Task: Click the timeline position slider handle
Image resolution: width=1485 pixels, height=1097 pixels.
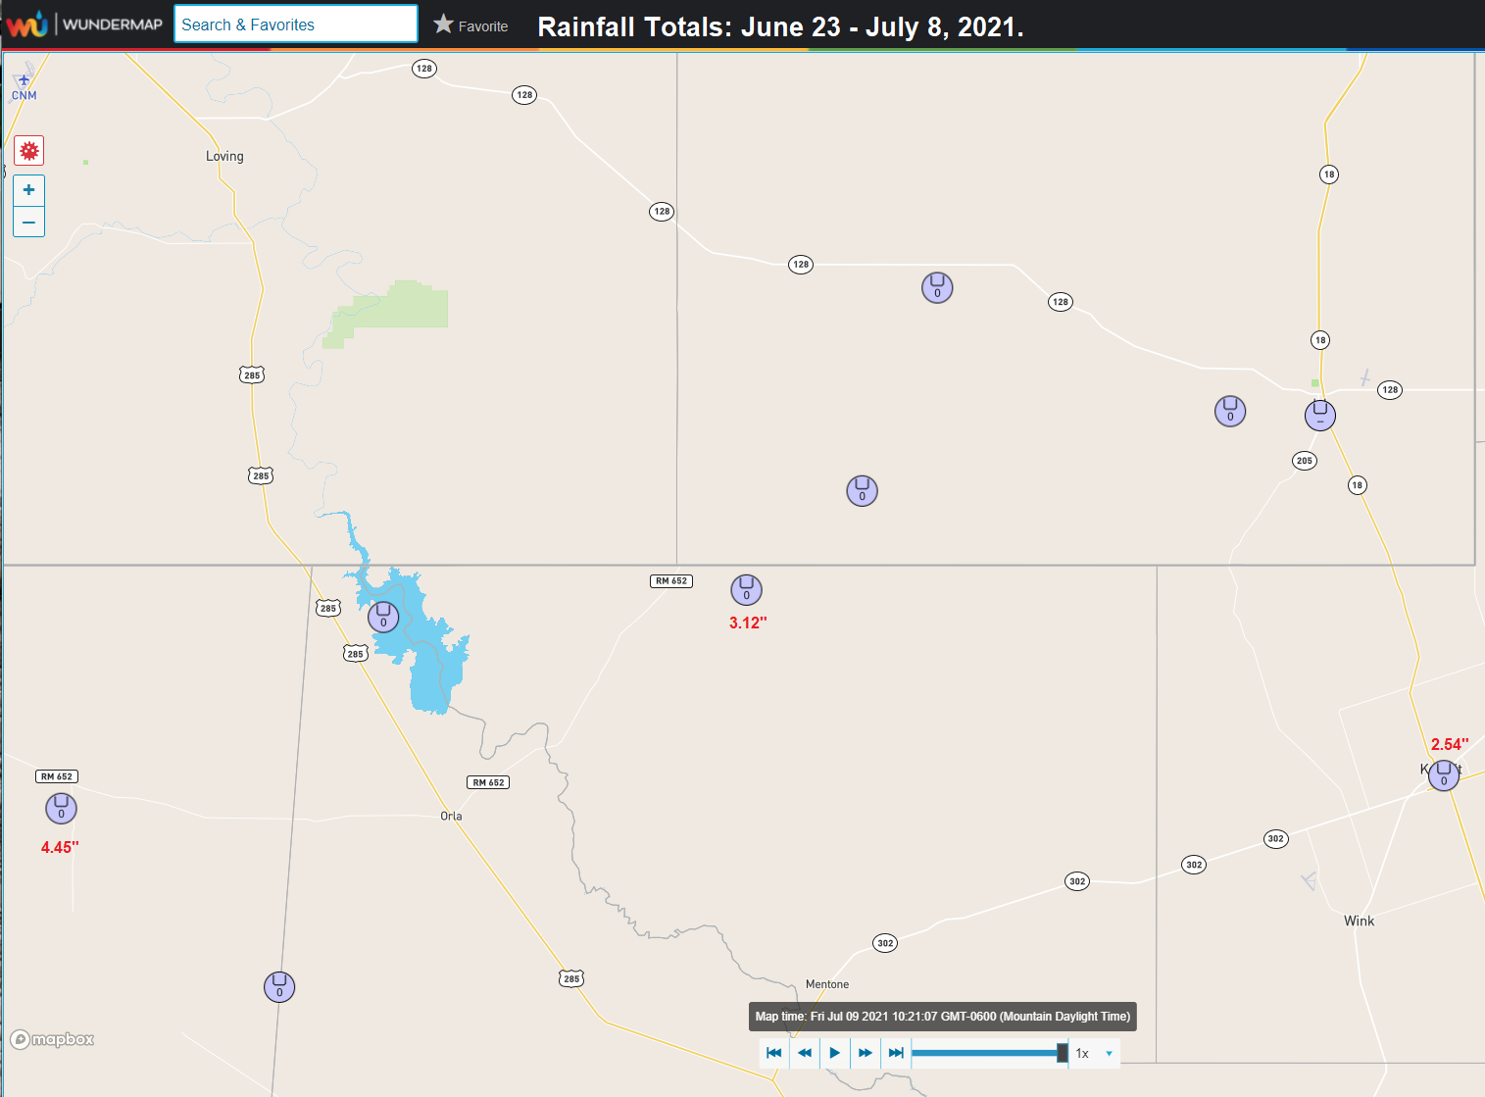Action: (1062, 1052)
